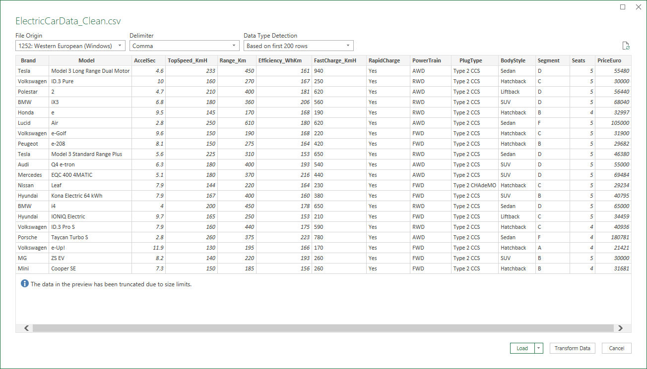Click the Transform Data button

572,348
